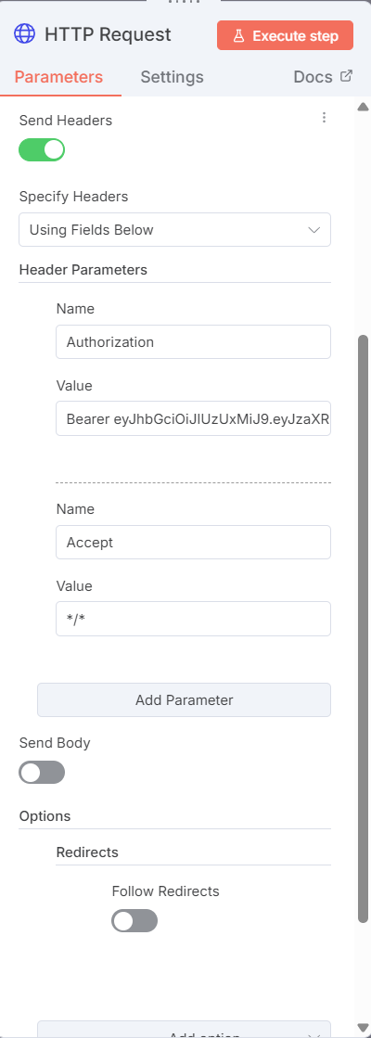Click the Add Parameter button
The image size is (371, 1038).
point(184,699)
